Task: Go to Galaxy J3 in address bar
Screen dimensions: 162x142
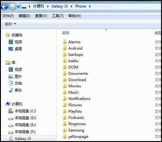Action: pos(60,6)
